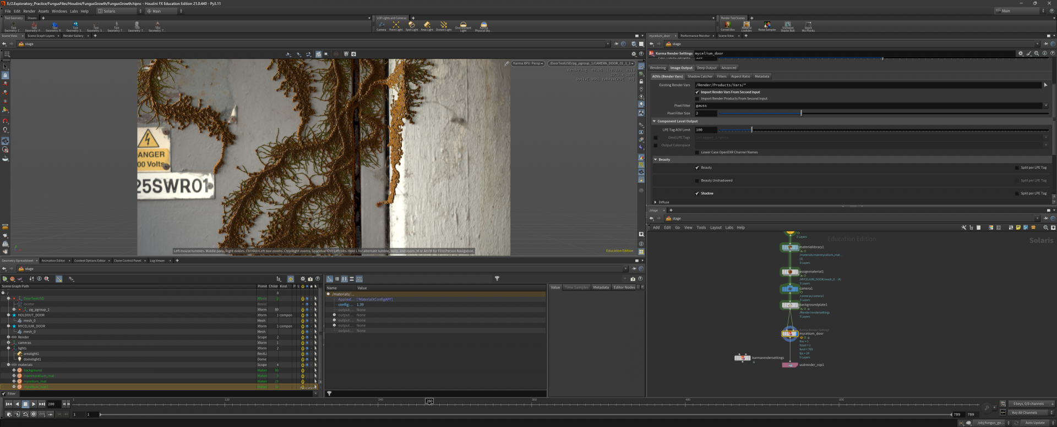
Task: Add a Distant Light from shelf
Action: click(444, 25)
